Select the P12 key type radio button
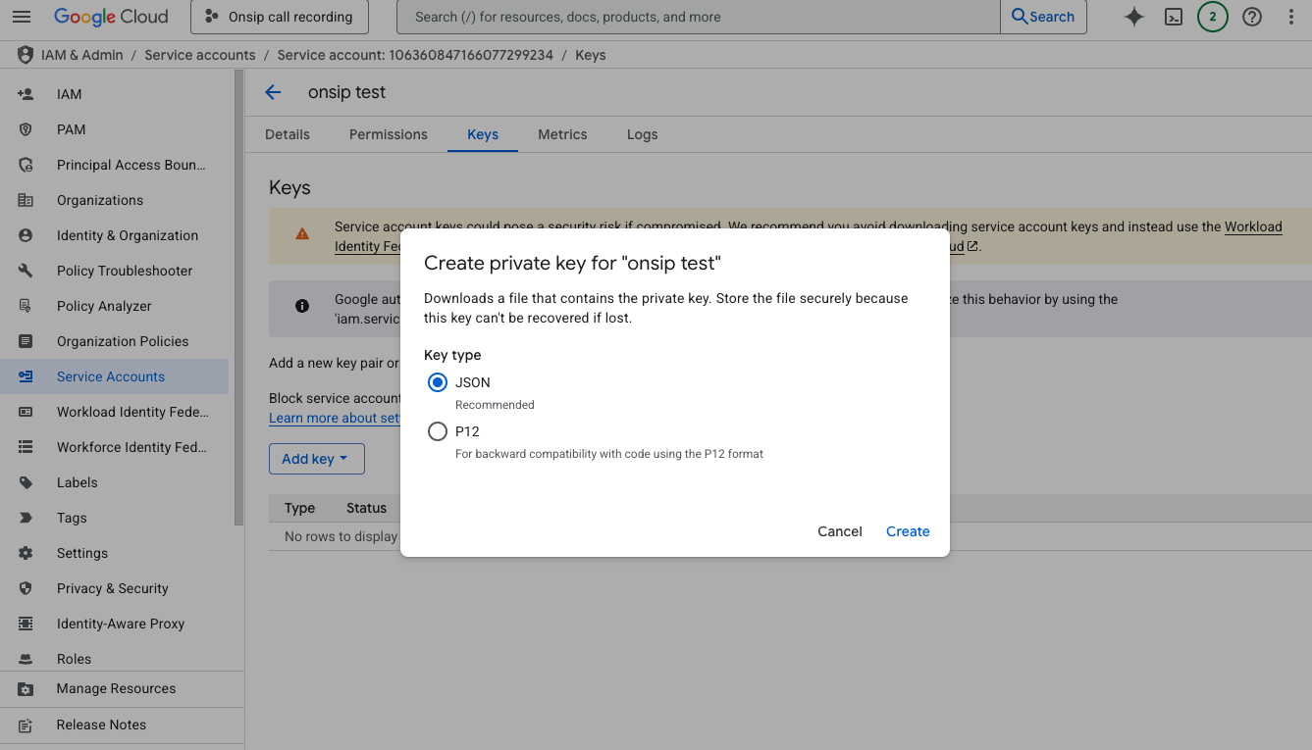 (x=438, y=431)
